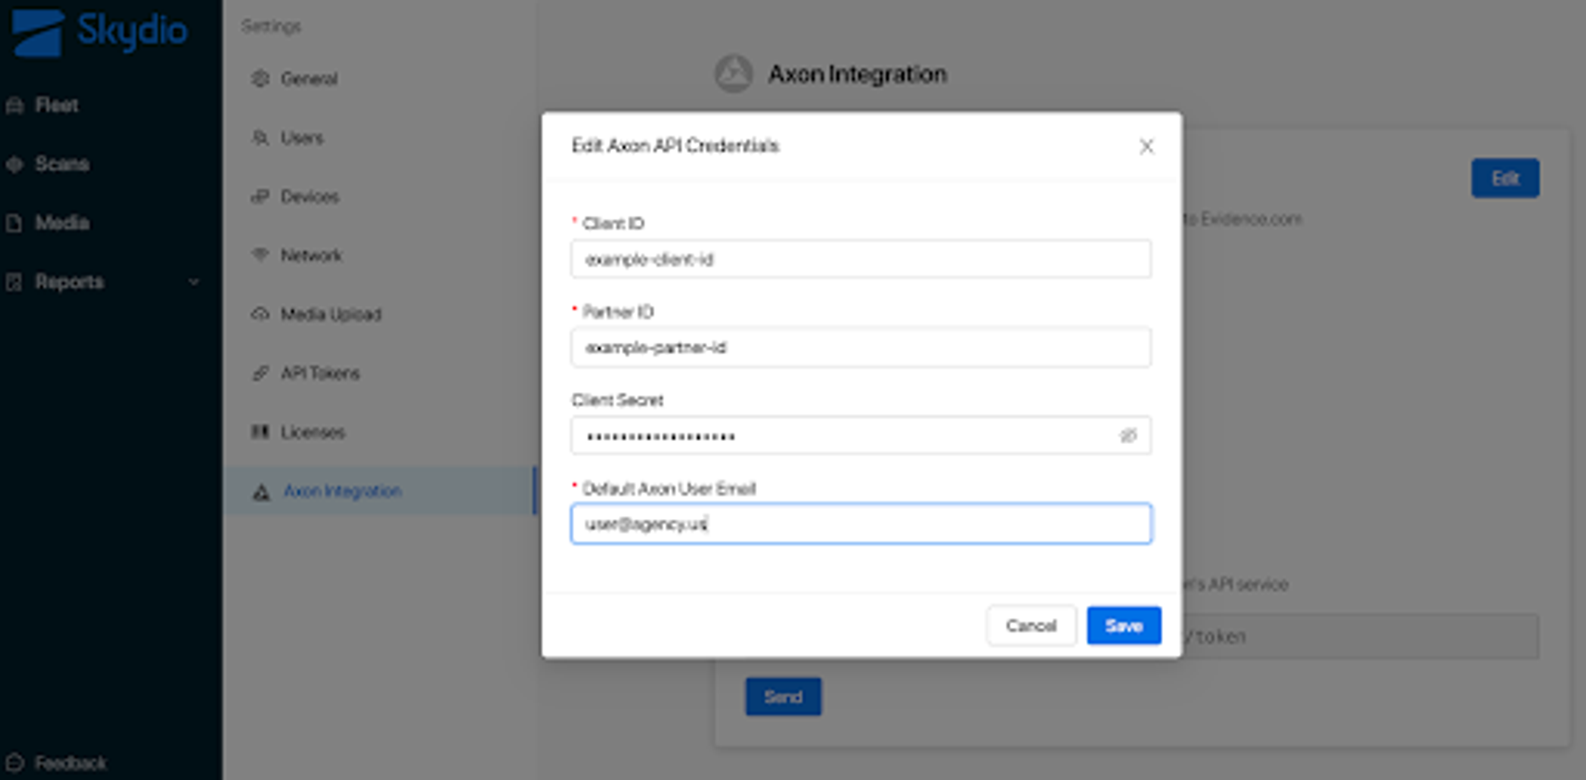The image size is (1586, 780).
Task: Go to the Network settings
Action: click(x=310, y=255)
